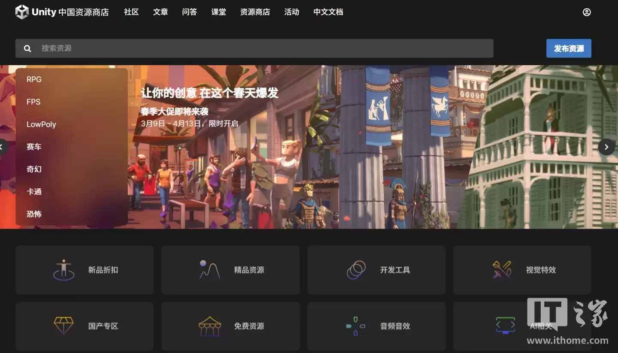618x353 pixels.
Task: Open 中文文档 from the navigation bar
Action: 328,12
